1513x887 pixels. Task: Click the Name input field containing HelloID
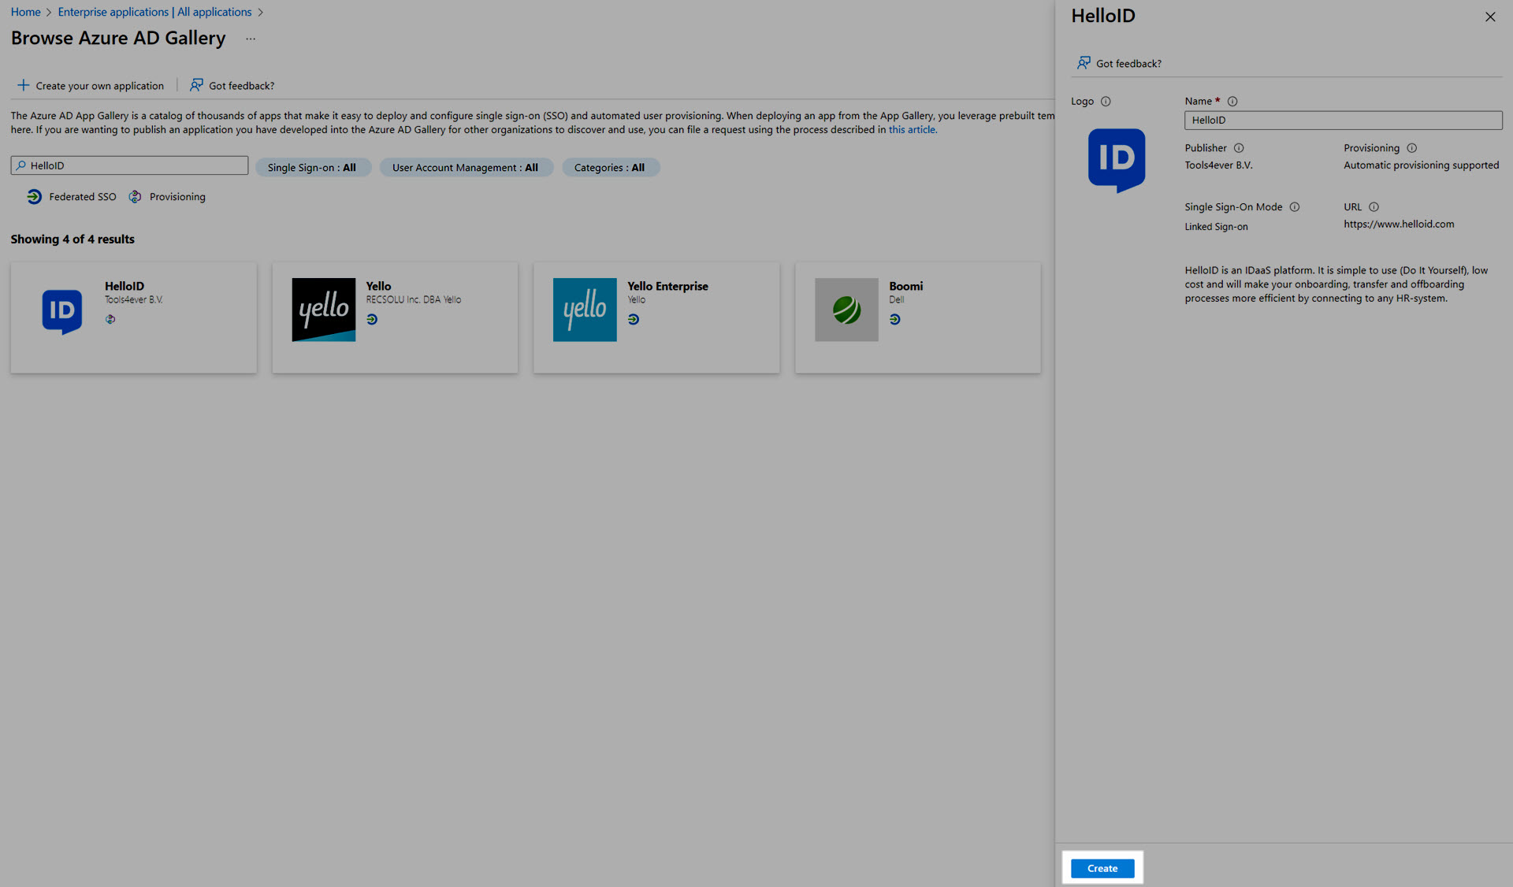click(1343, 120)
